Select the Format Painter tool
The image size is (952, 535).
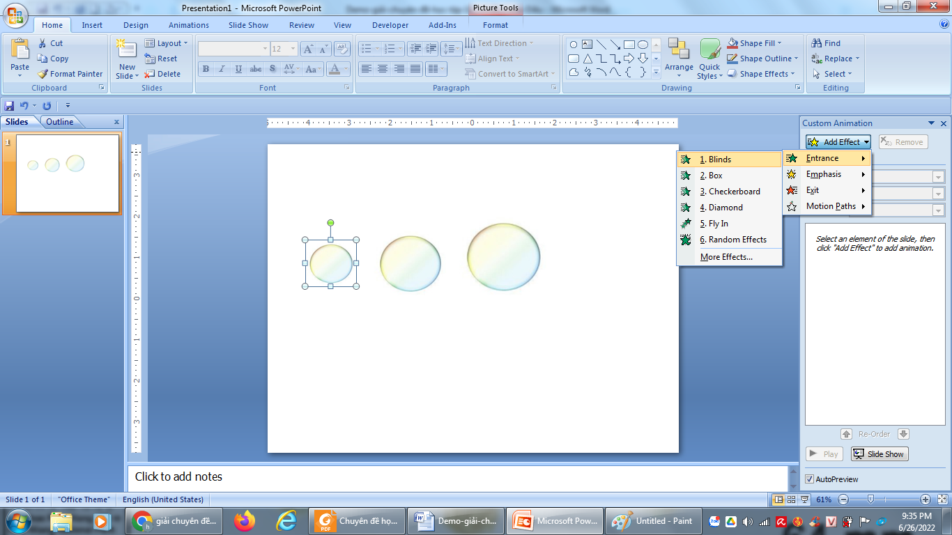tap(70, 74)
